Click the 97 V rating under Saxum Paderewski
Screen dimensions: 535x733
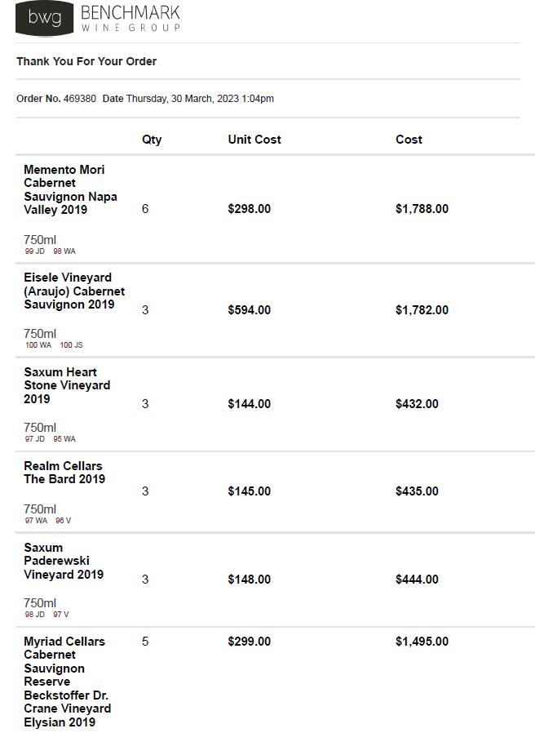pos(61,615)
